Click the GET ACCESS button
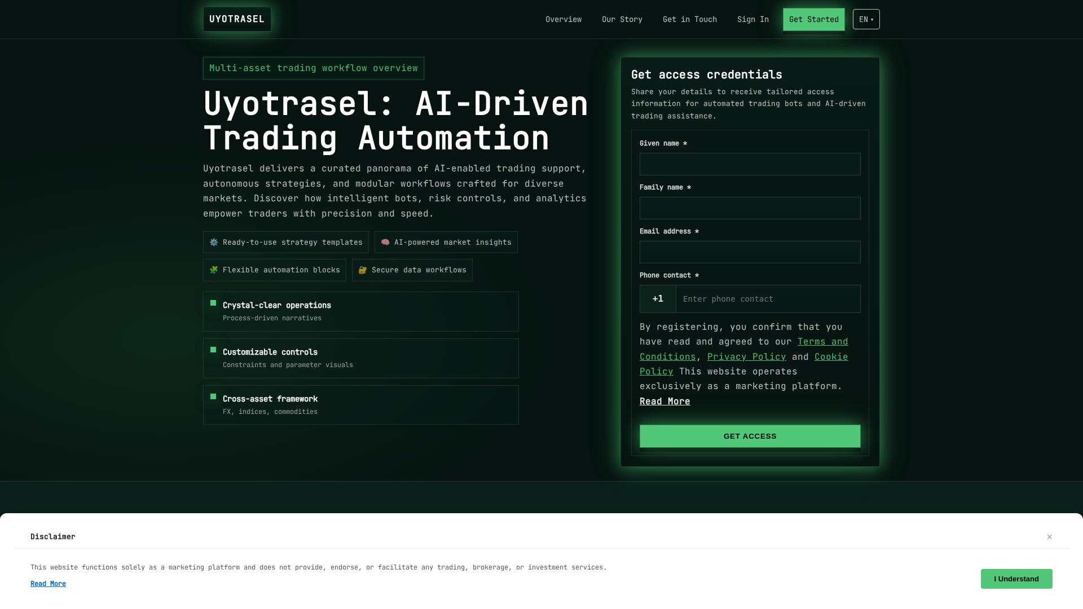 coord(750,436)
